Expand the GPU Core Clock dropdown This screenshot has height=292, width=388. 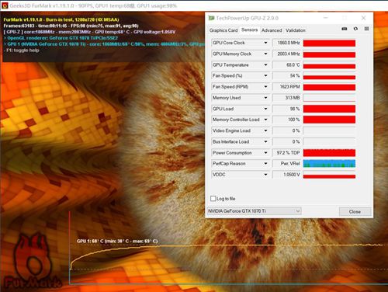(x=265, y=43)
